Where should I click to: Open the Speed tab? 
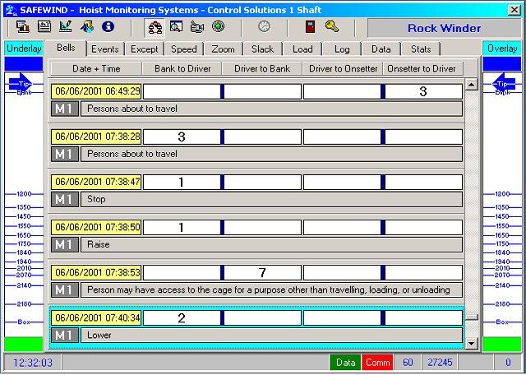183,49
